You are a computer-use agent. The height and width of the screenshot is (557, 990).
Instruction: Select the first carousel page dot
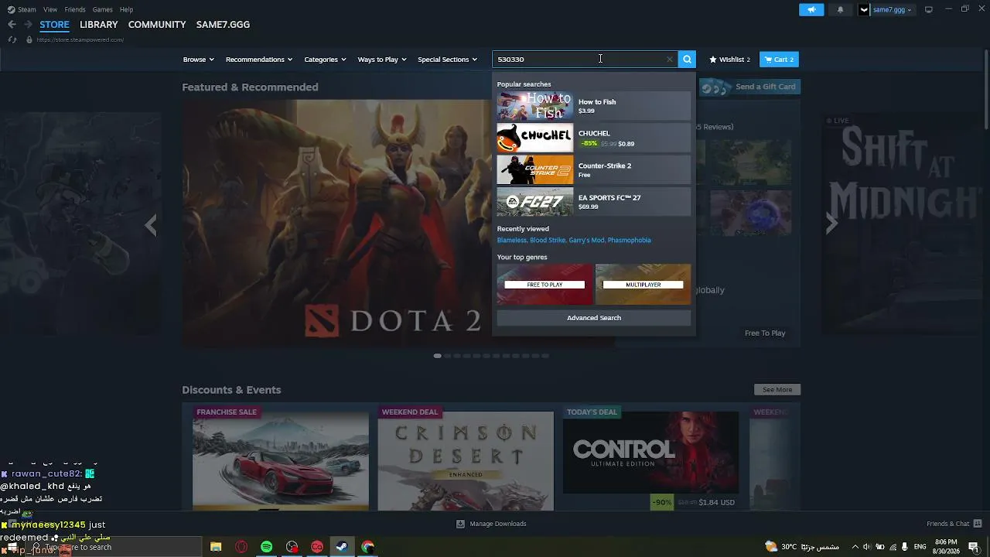[x=438, y=356]
